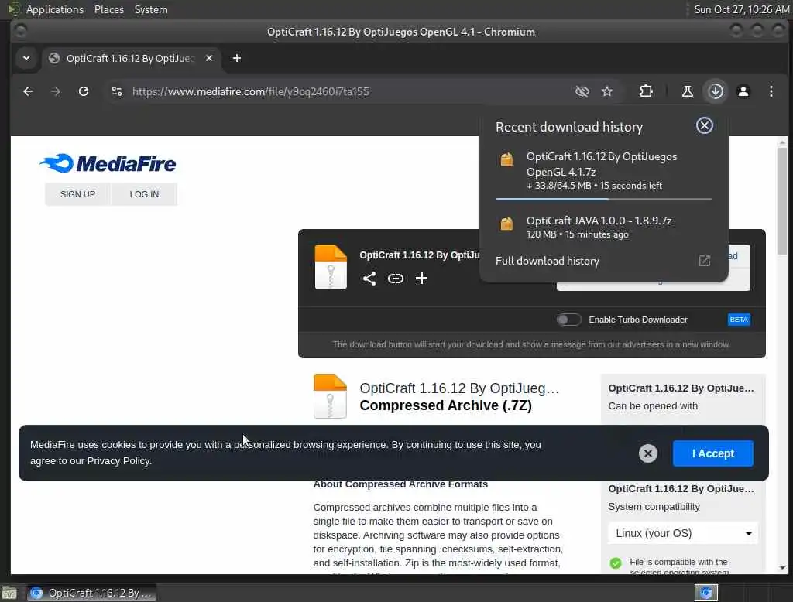Image resolution: width=793 pixels, height=602 pixels.
Task: Bookmark this page with the star
Action: point(607,91)
